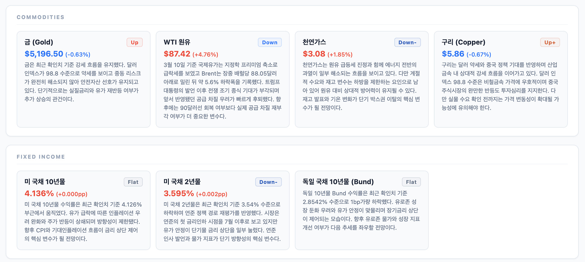Open the 금 (Gold) card title
The image size is (585, 262).
point(39,42)
